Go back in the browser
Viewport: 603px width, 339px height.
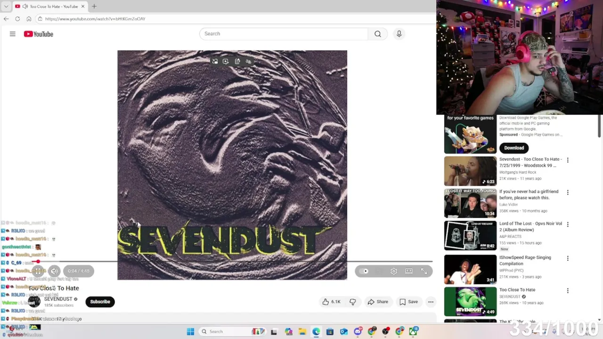[6, 19]
